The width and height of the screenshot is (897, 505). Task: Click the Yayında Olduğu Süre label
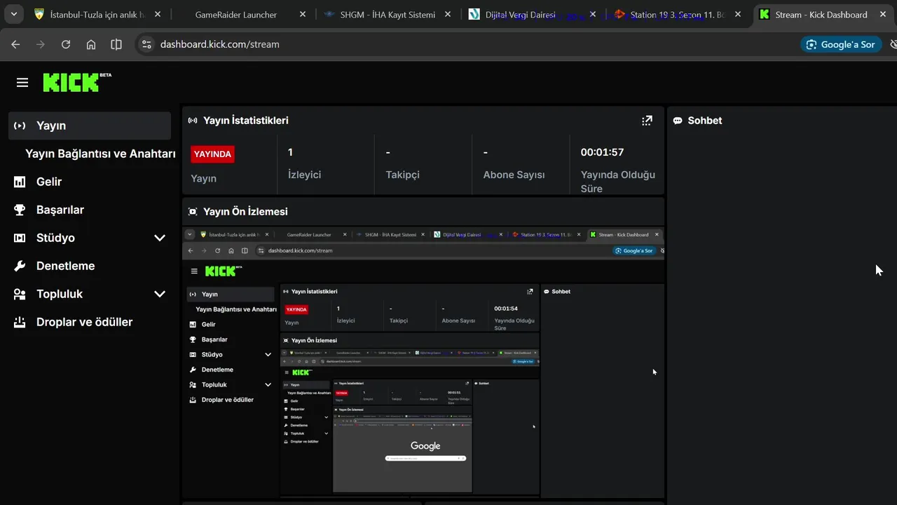pos(617,182)
